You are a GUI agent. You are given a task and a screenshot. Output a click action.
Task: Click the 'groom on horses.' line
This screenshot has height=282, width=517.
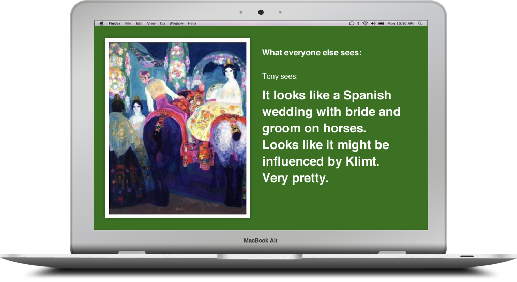click(314, 128)
